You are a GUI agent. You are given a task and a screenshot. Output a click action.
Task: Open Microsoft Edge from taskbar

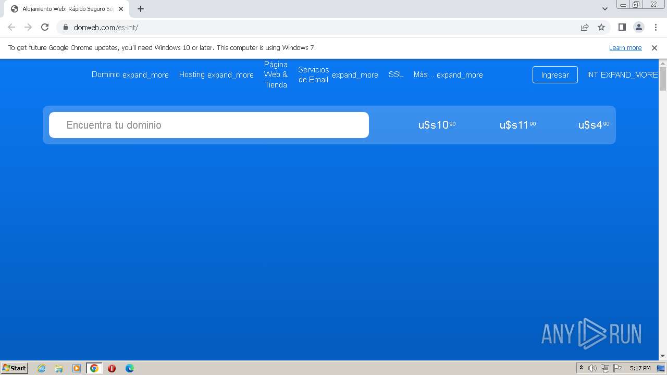click(129, 368)
